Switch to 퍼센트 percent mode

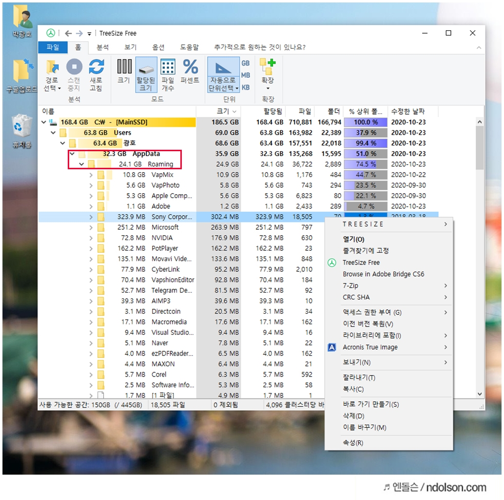(190, 67)
